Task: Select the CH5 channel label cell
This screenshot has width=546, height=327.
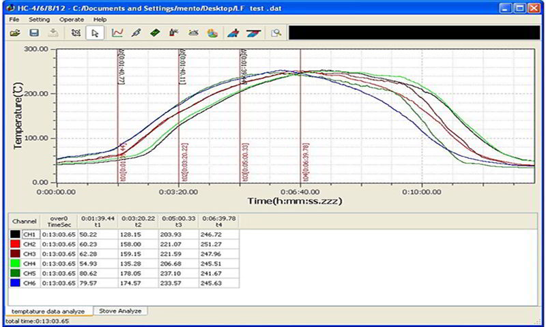Action: (30, 273)
